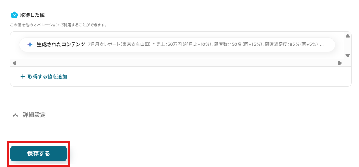359x167 pixels.
Task: Click the plus icon beside 取得する値を追加
Action: click(23, 76)
